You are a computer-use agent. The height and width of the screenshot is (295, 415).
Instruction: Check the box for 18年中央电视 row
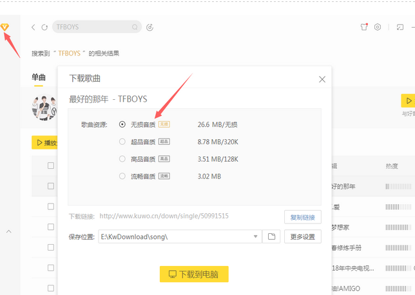coord(51,268)
